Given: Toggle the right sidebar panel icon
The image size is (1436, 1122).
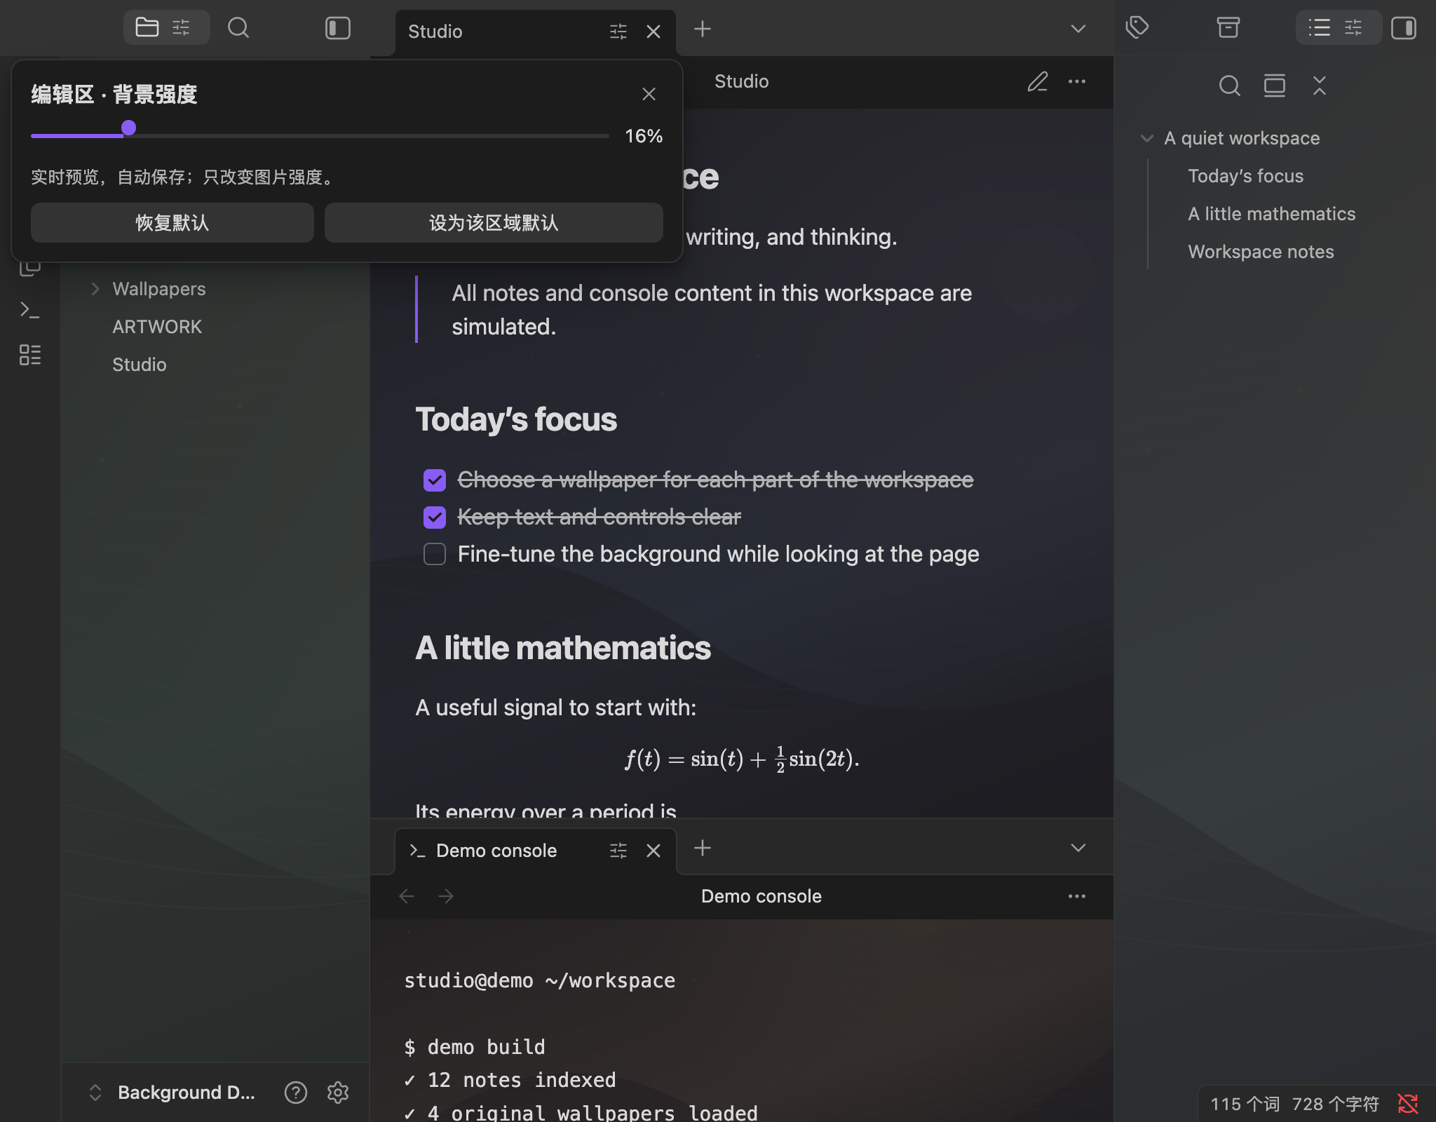Looking at the screenshot, I should click(1404, 28).
